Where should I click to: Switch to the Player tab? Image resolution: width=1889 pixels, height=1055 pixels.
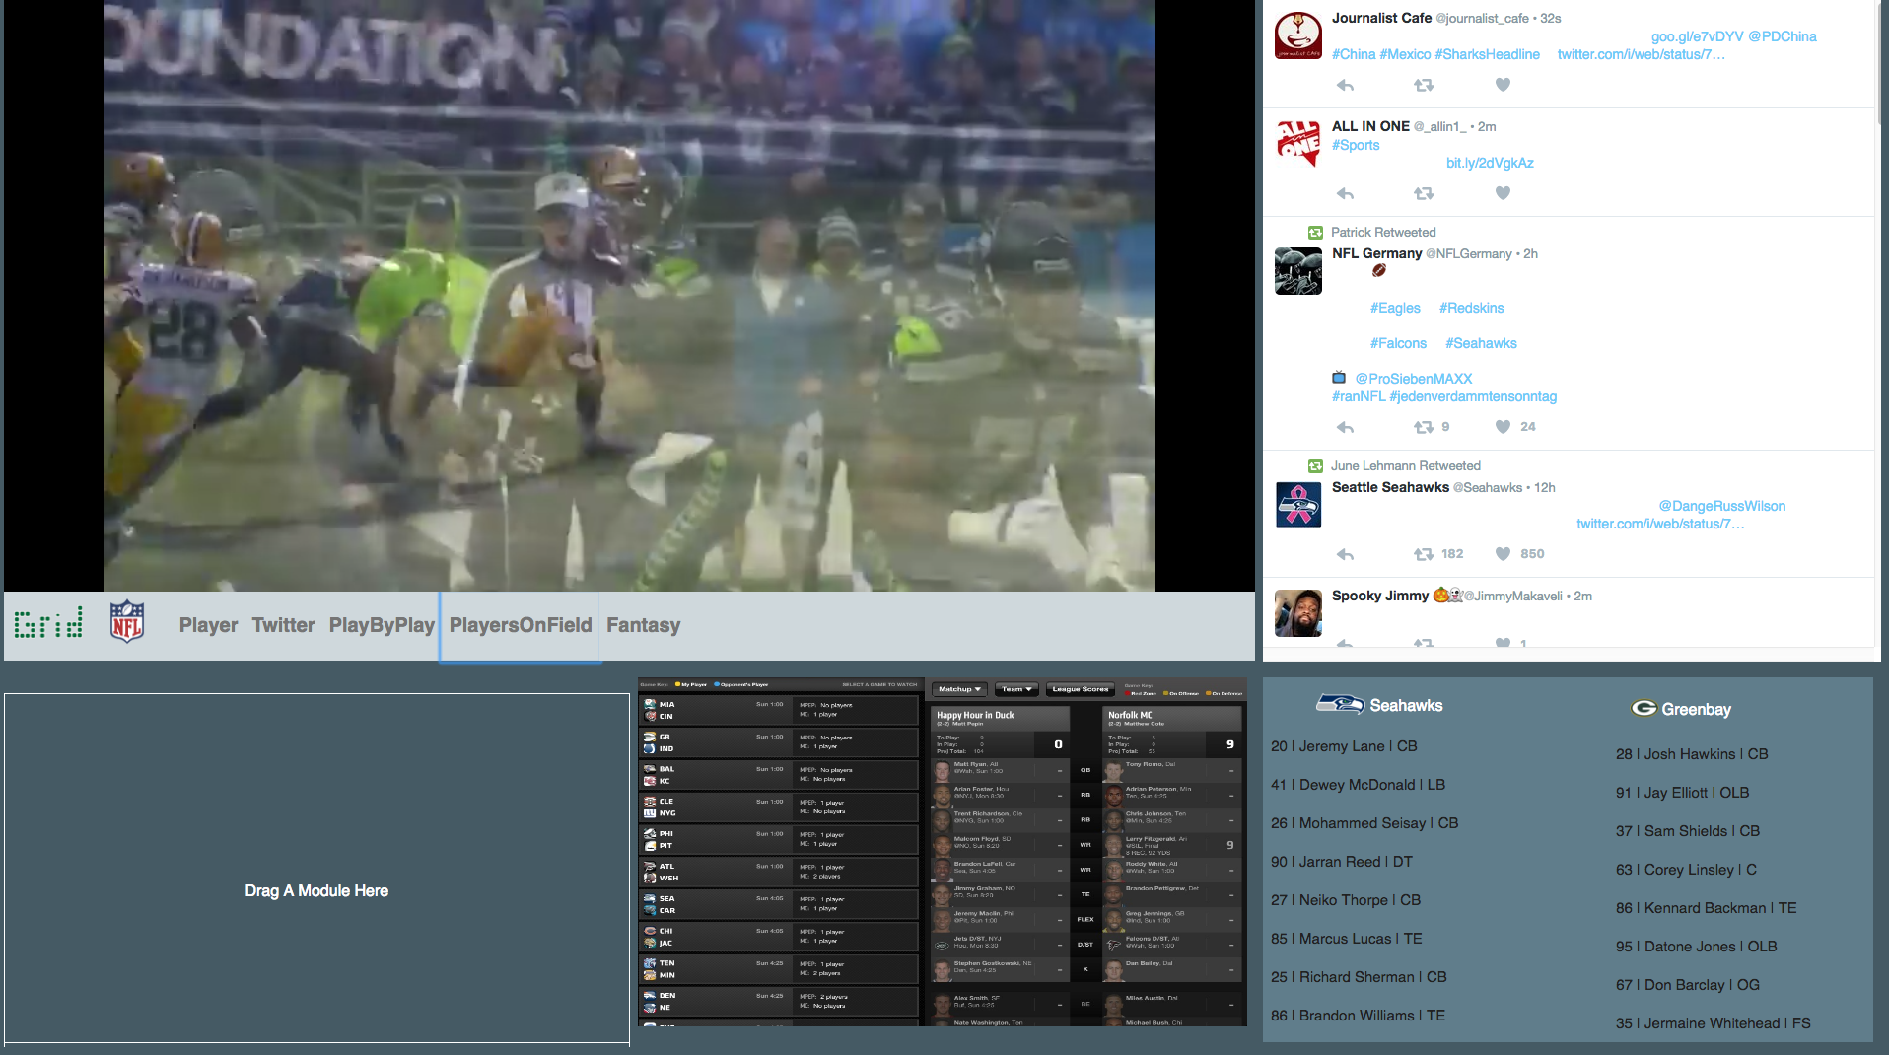(208, 625)
